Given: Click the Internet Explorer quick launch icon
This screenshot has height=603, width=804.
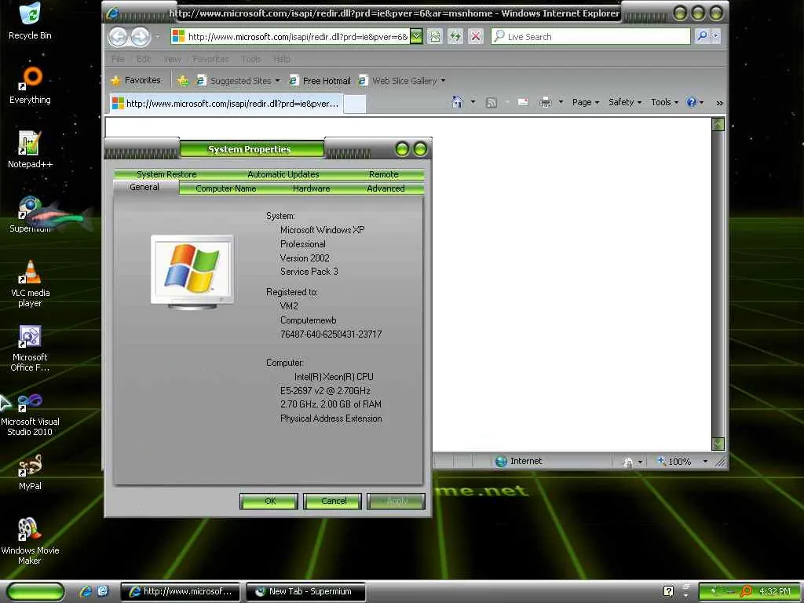Looking at the screenshot, I should [86, 591].
